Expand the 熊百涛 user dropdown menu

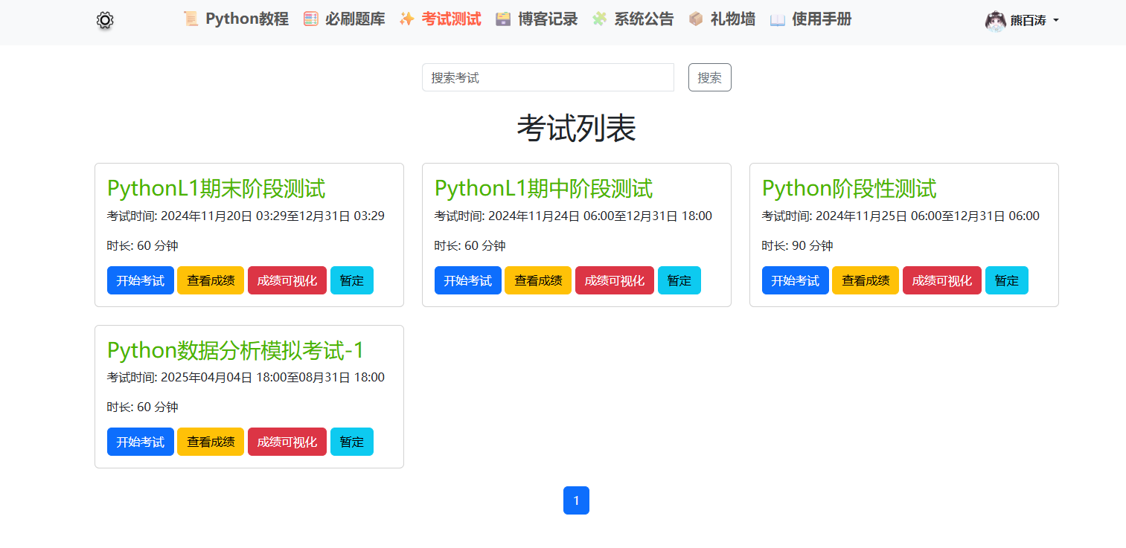[x=1034, y=21]
